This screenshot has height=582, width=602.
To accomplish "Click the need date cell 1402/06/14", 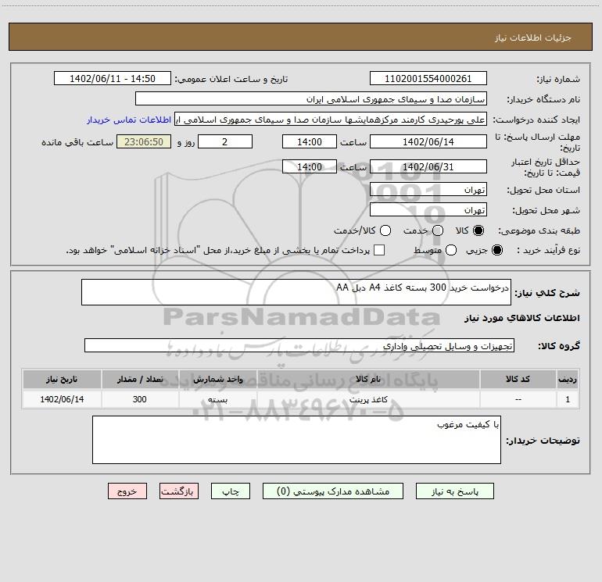I will 62,399.
